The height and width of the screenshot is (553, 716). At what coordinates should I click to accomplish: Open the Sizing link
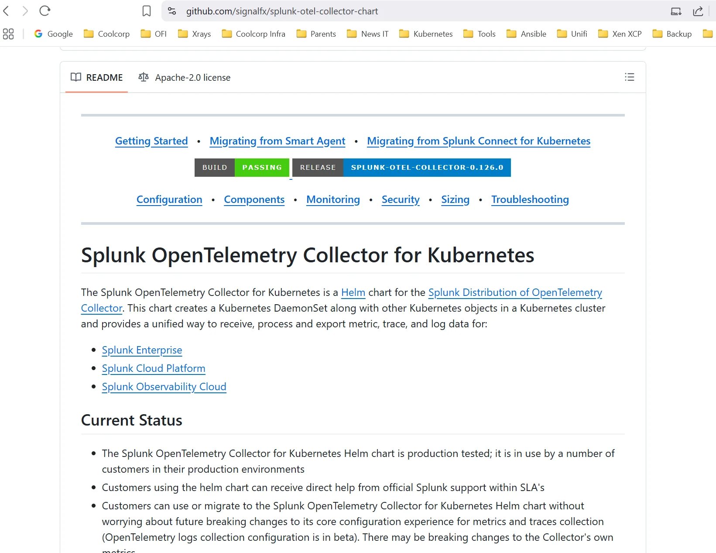pyautogui.click(x=456, y=199)
